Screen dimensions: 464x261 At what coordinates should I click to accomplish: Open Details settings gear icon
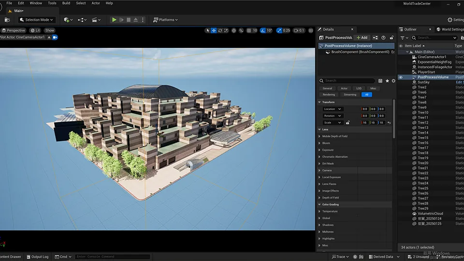point(393,81)
